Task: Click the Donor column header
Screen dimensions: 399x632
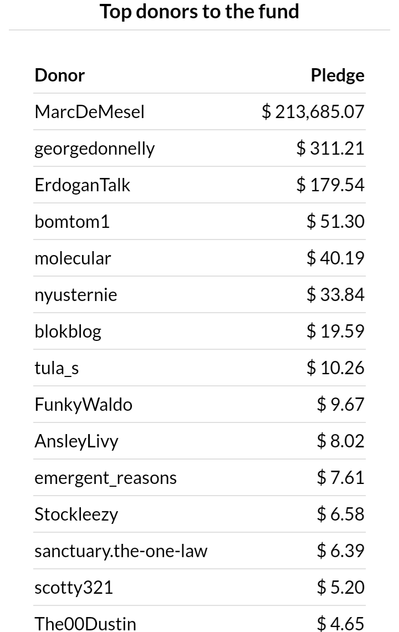Action: [60, 75]
